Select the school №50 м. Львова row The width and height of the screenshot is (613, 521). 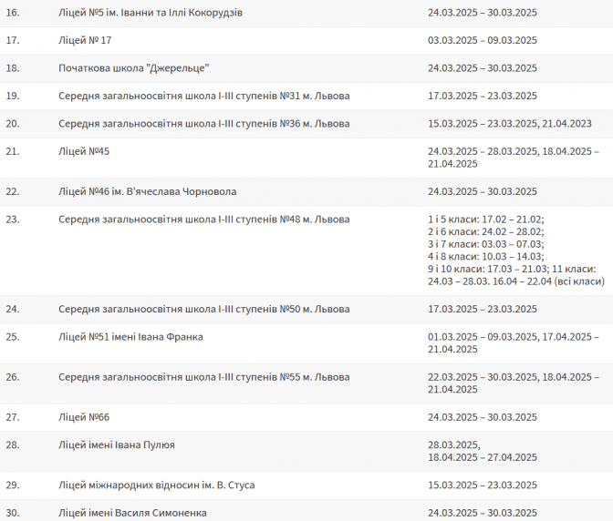[x=306, y=309]
